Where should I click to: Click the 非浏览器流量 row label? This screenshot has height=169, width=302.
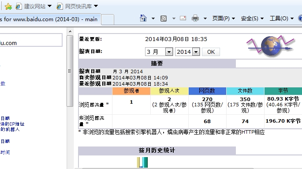[x=92, y=121]
